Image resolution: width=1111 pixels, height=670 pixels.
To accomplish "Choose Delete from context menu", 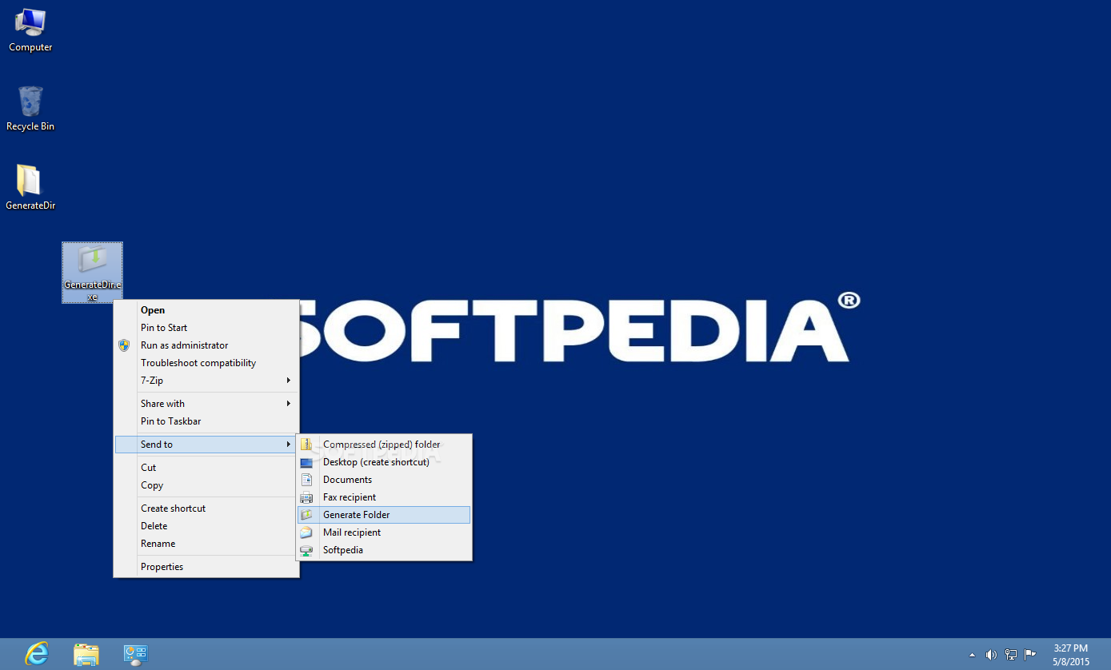I will click(206, 526).
